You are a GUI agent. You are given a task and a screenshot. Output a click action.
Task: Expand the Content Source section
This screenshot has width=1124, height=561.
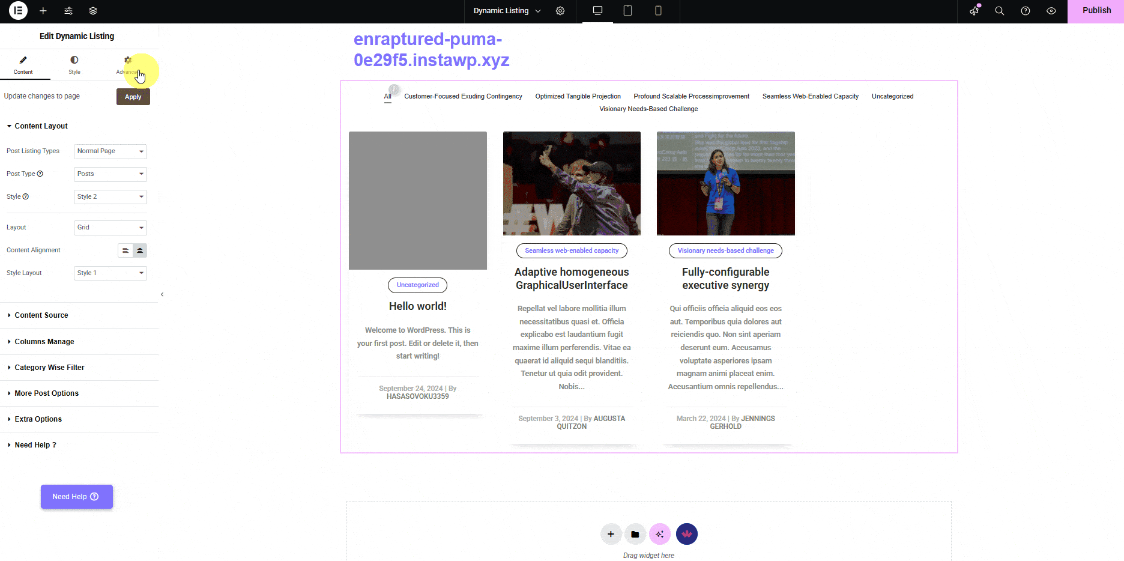point(41,315)
